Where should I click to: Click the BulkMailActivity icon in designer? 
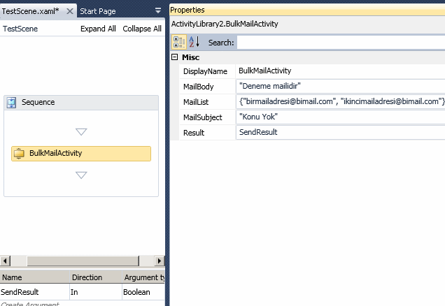click(x=20, y=154)
